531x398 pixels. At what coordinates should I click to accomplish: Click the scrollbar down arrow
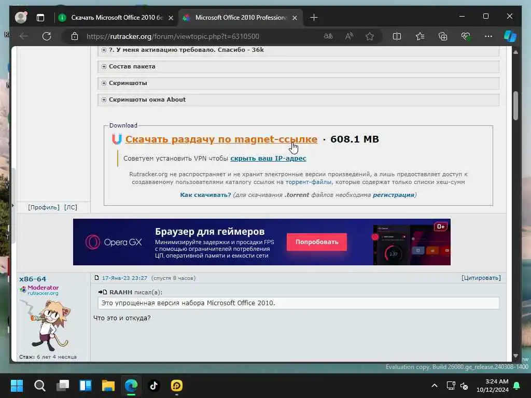coord(515,356)
